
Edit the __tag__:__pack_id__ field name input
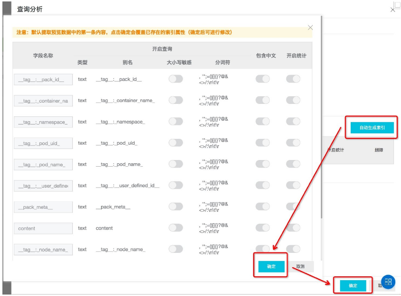coord(43,80)
